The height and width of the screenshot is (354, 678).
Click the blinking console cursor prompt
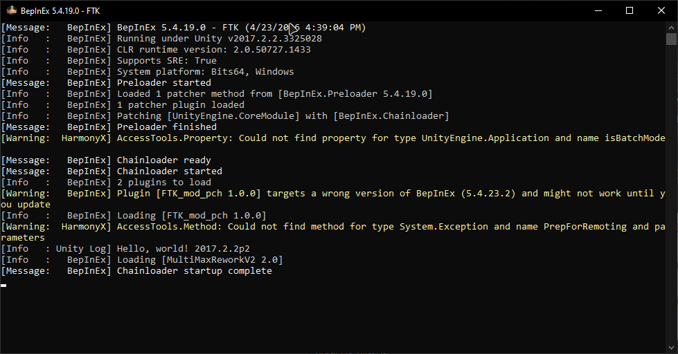(3, 285)
